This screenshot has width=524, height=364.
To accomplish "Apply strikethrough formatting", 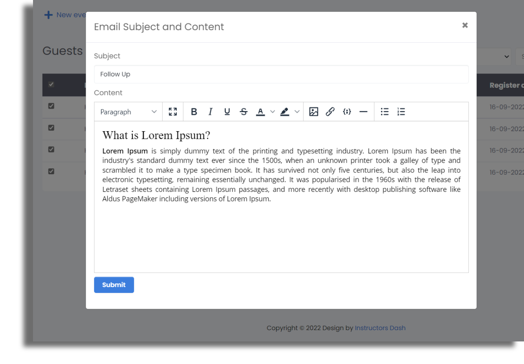I will click(244, 112).
